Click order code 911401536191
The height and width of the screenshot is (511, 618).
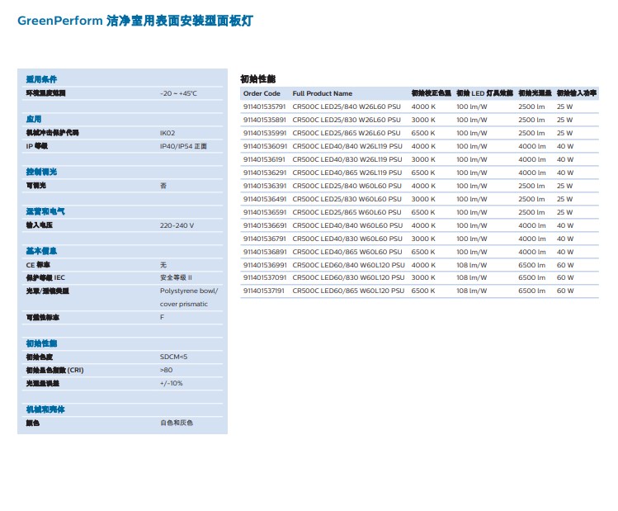click(x=264, y=159)
